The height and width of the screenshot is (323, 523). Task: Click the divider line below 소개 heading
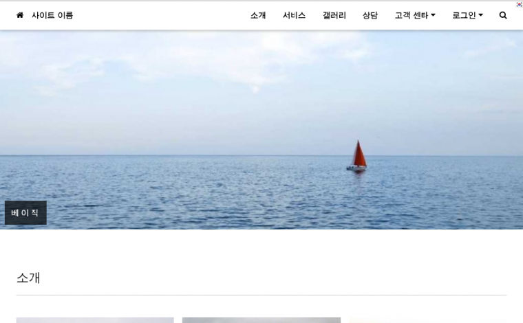[x=261, y=295]
